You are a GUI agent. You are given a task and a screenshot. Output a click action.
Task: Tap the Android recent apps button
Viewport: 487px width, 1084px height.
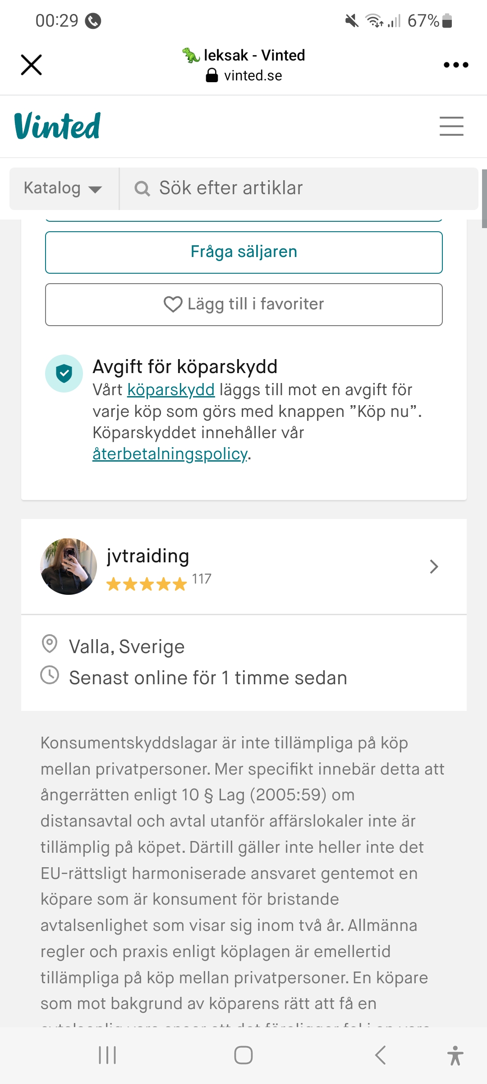click(107, 1055)
